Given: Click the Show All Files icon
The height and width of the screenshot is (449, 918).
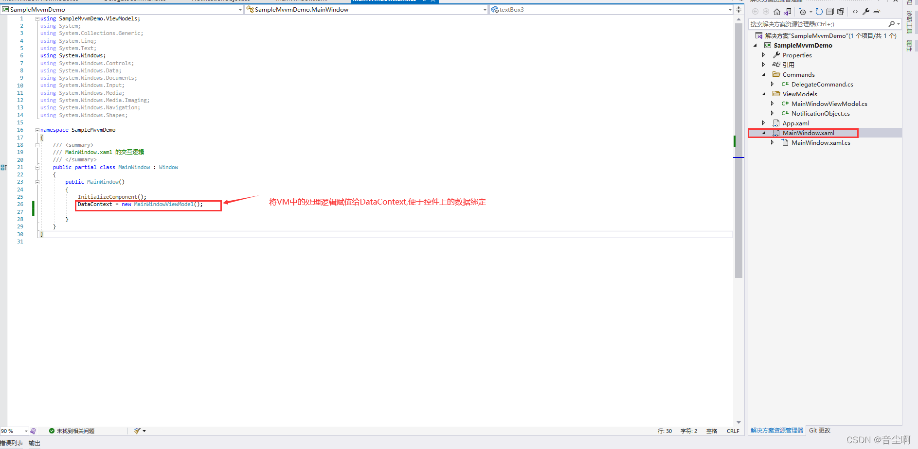Looking at the screenshot, I should pyautogui.click(x=840, y=12).
